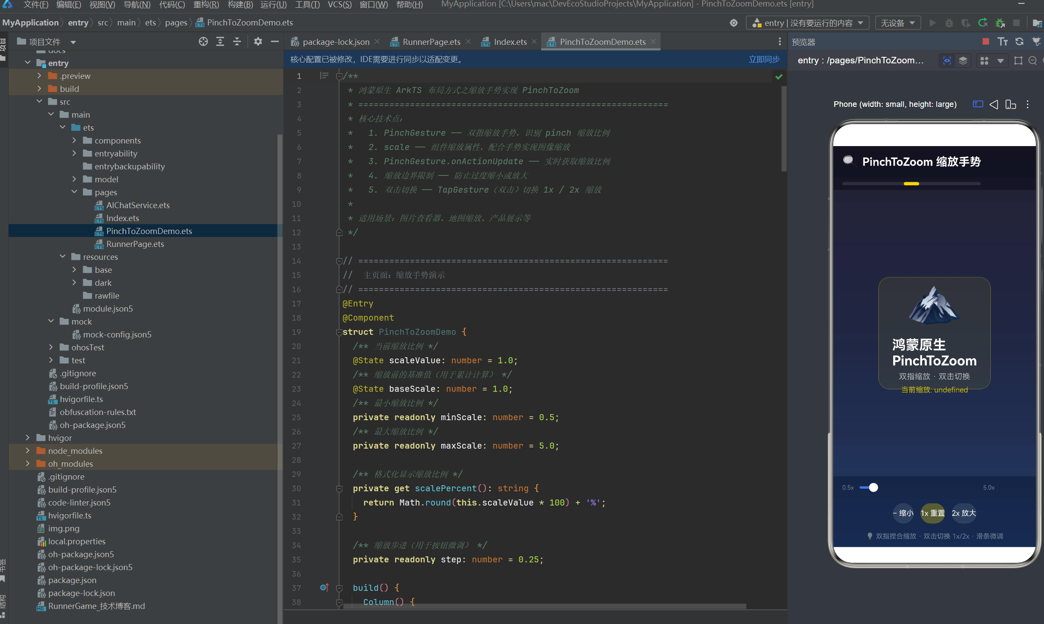Open the font size Tt icon in previewer
The width and height of the screenshot is (1044, 624).
coord(1003,41)
